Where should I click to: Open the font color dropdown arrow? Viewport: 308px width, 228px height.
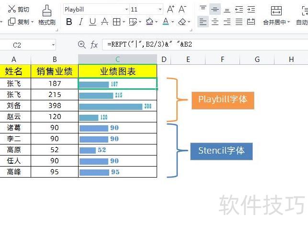point(172,22)
